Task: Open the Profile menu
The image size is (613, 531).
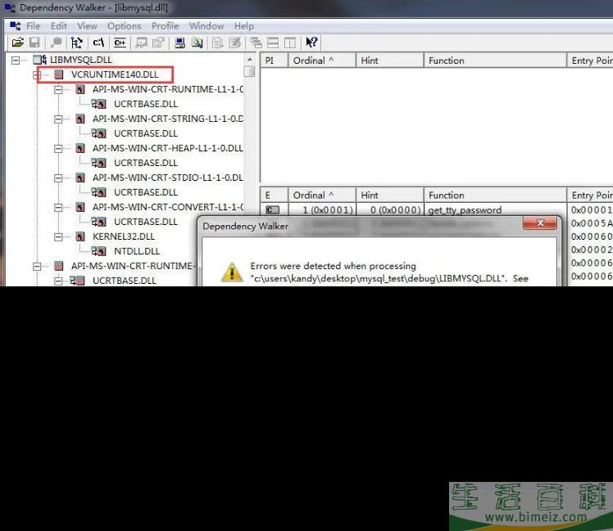Action: pyautogui.click(x=165, y=26)
